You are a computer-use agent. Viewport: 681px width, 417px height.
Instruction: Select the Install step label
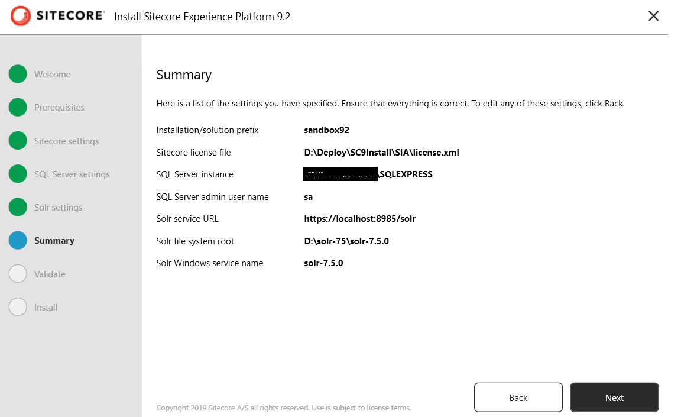point(46,308)
